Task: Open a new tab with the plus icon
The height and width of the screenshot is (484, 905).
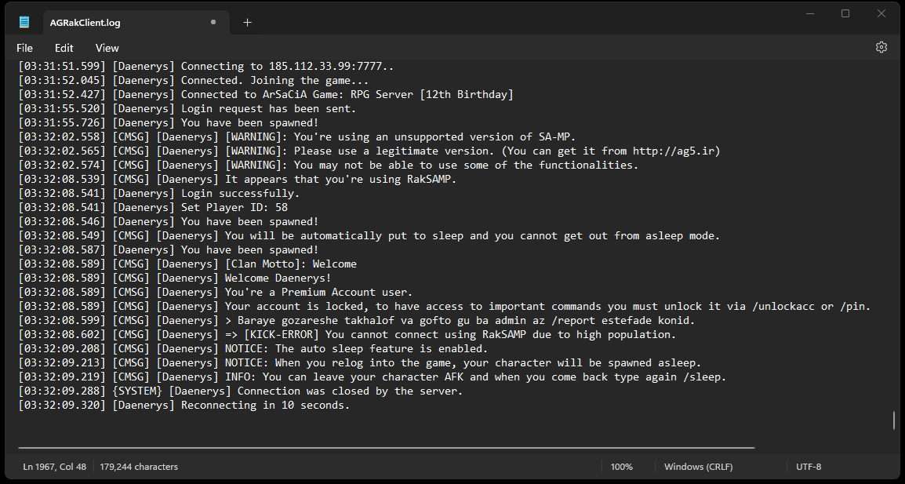Action: [247, 23]
